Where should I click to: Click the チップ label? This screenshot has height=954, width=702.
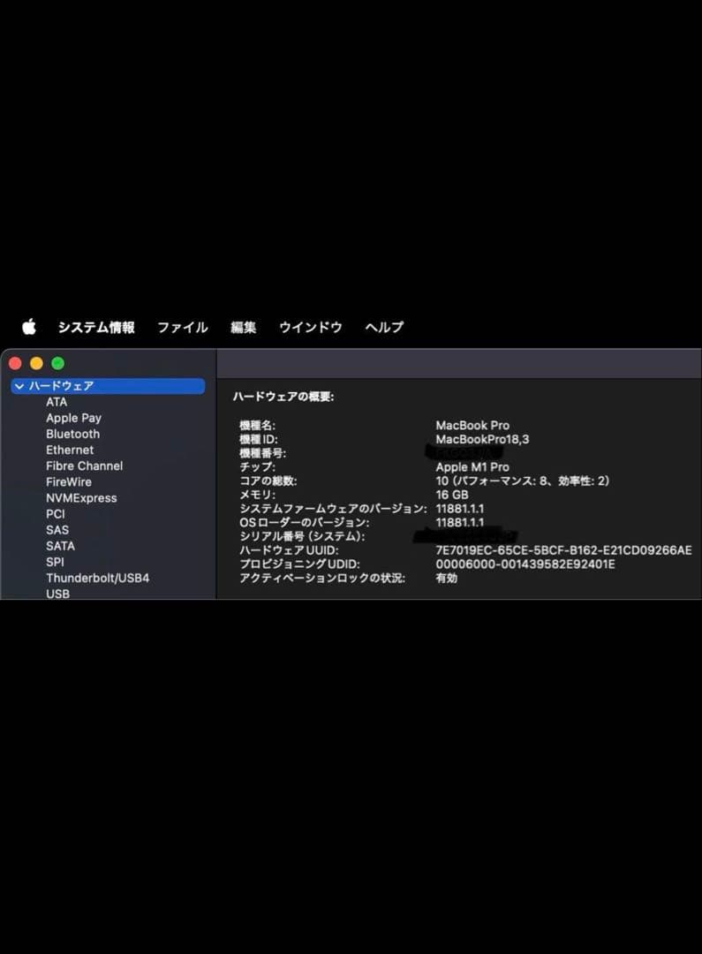click(257, 467)
